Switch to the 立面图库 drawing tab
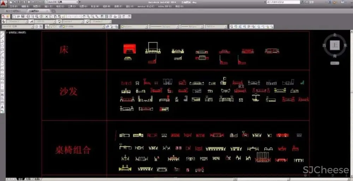The width and height of the screenshot is (353, 181). coord(34,11)
